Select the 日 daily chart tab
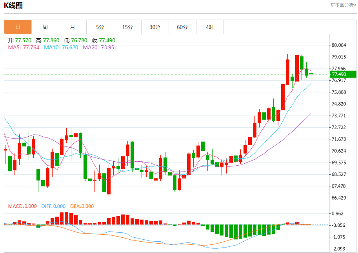Viewport: 358px width, 253px height. [18, 27]
